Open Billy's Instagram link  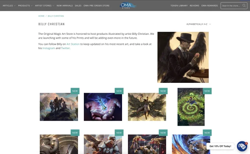pos(49,48)
